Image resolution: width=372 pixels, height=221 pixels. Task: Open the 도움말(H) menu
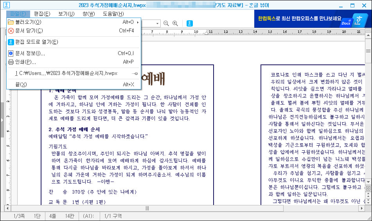pyautogui.click(x=113, y=14)
